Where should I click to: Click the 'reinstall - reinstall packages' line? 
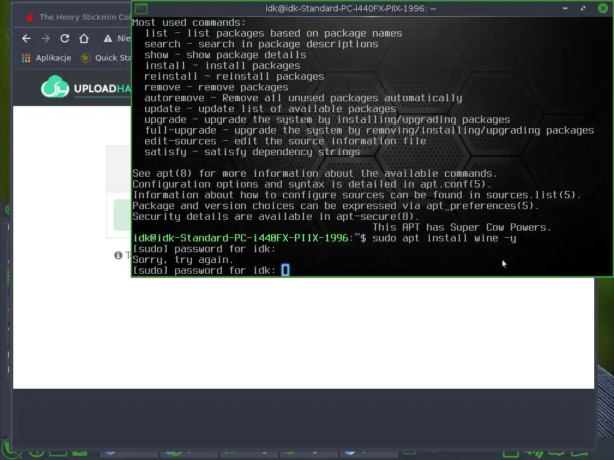coord(234,76)
